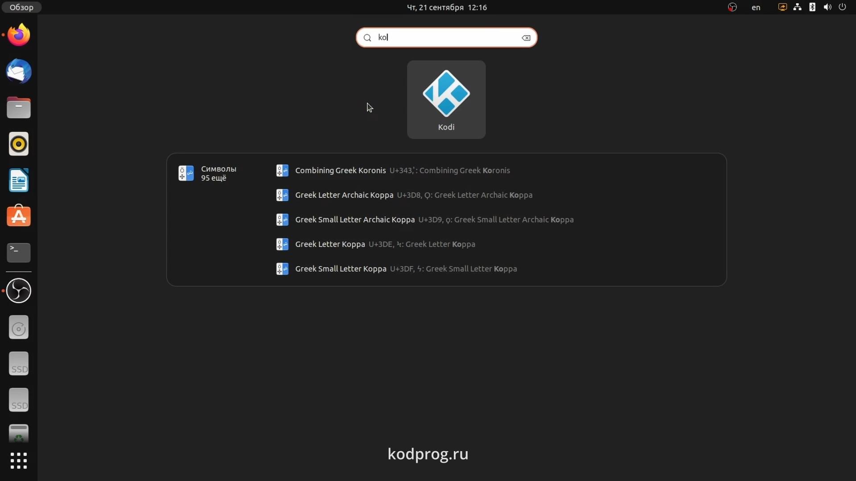Screen dimensions: 856x481
Task: Open the clock and calendar menu
Action: pos(447,7)
